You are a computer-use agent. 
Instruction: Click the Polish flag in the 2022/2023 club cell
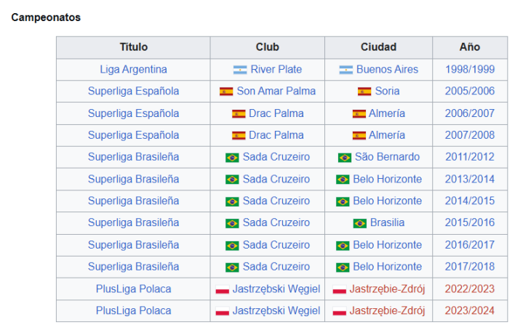tap(223, 289)
